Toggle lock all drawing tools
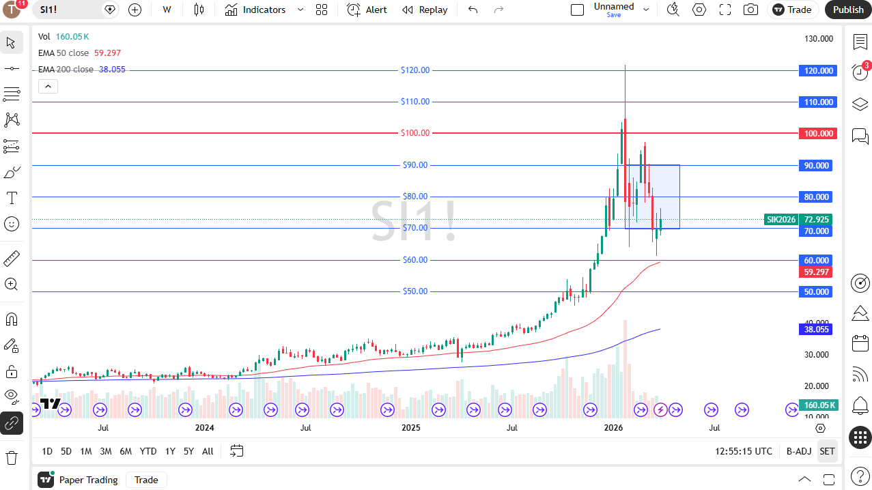Image resolution: width=872 pixels, height=490 pixels. [12, 371]
